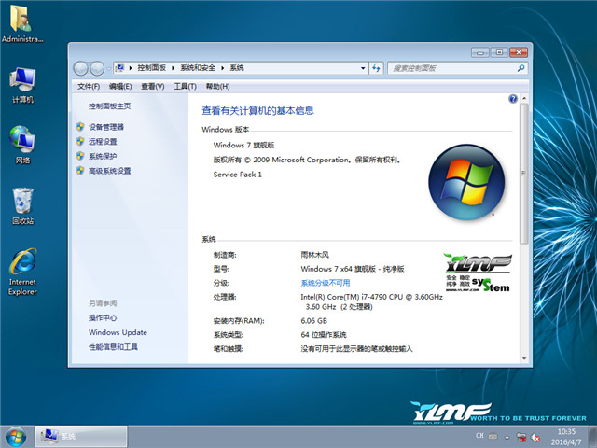Open the 文件(F) menu
Image resolution: width=597 pixels, height=448 pixels.
(89, 87)
